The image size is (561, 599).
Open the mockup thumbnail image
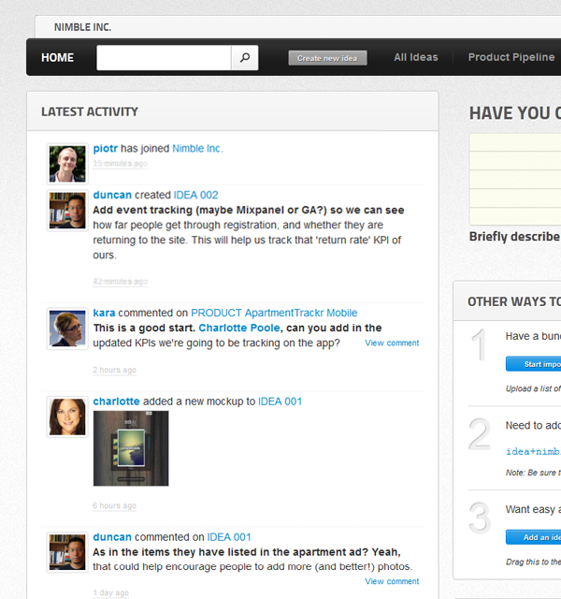[131, 448]
